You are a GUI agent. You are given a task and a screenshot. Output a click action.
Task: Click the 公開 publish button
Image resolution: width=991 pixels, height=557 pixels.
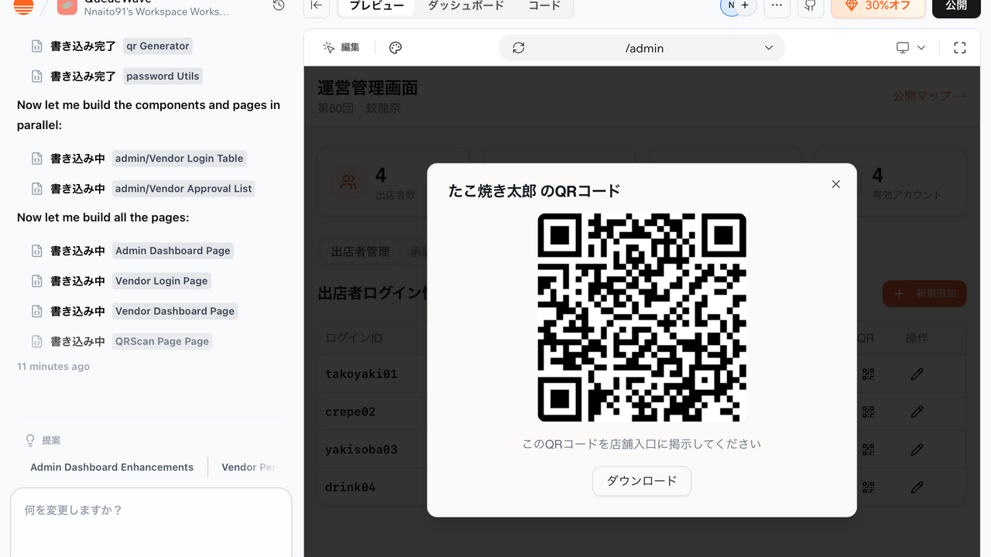pos(956,5)
